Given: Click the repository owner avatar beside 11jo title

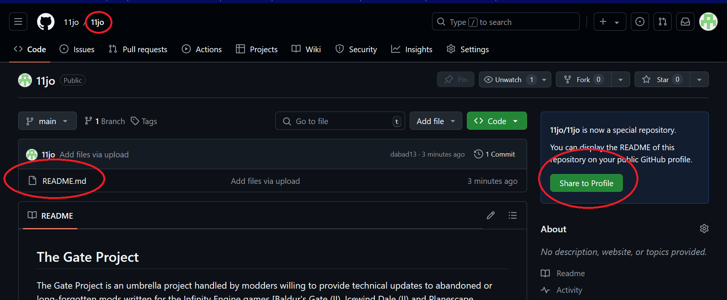Looking at the screenshot, I should click(25, 80).
